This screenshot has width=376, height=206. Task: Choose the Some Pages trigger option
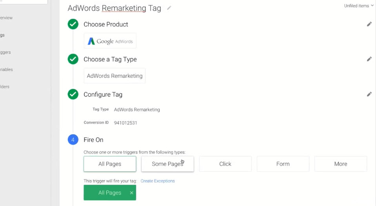pos(167,164)
